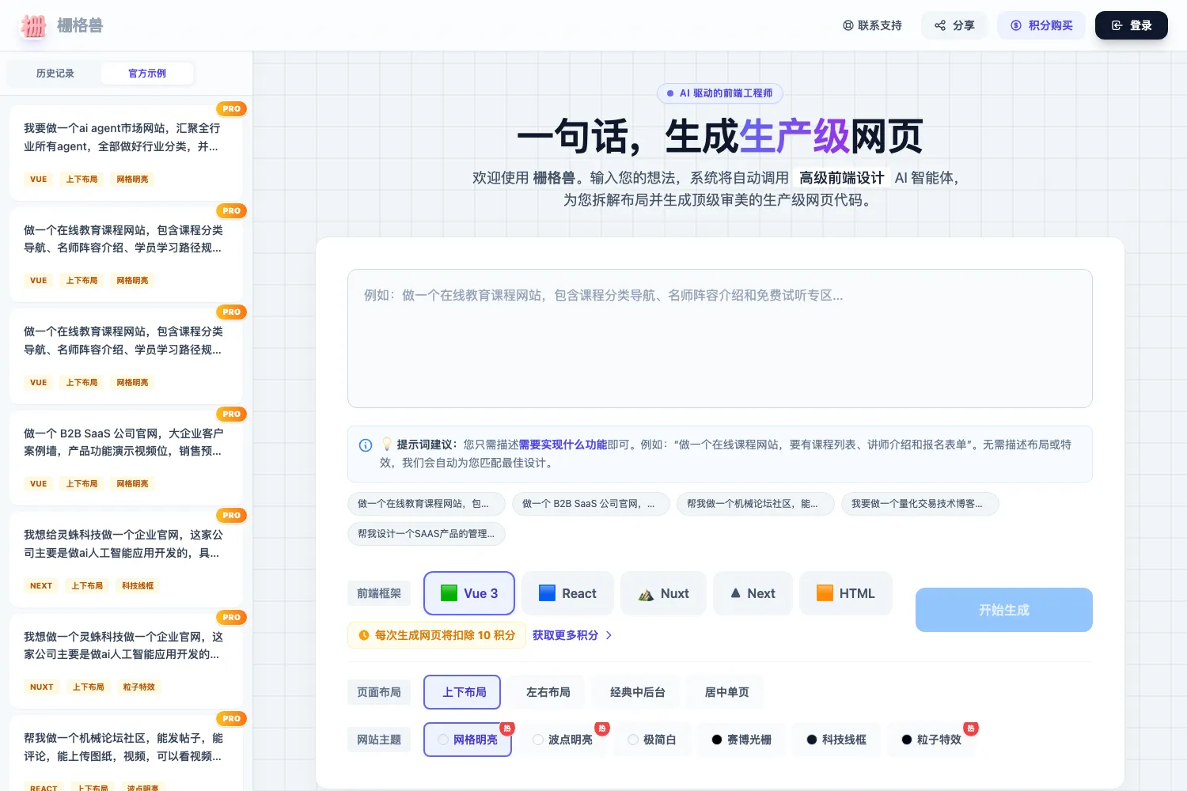The image size is (1187, 791).
Task: Click the prompt description text area
Action: pos(720,339)
